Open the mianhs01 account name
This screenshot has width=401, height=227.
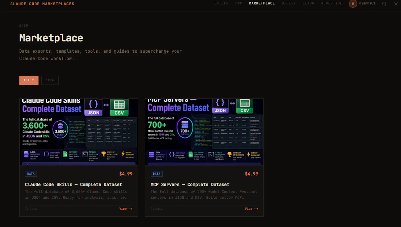(x=367, y=3)
